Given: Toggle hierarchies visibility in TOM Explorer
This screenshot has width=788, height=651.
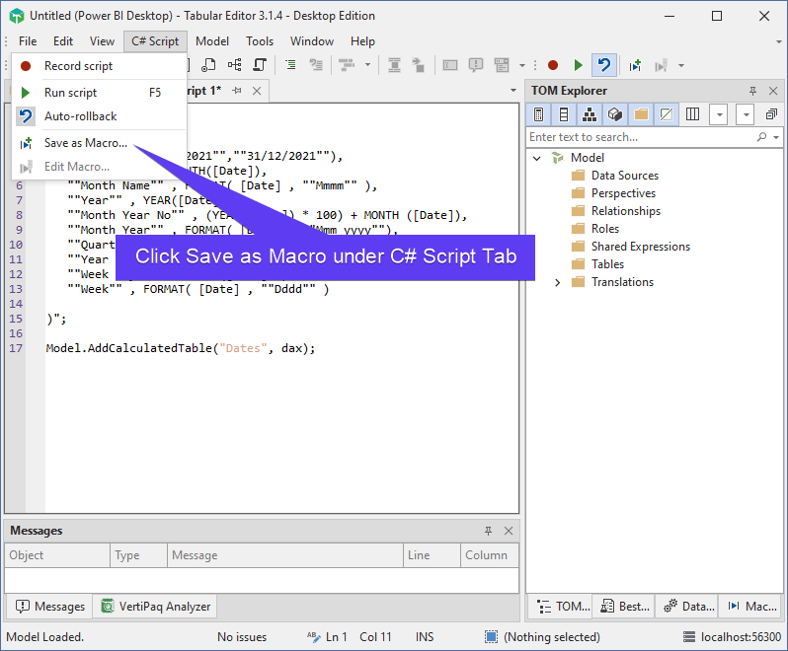Looking at the screenshot, I should (x=589, y=114).
